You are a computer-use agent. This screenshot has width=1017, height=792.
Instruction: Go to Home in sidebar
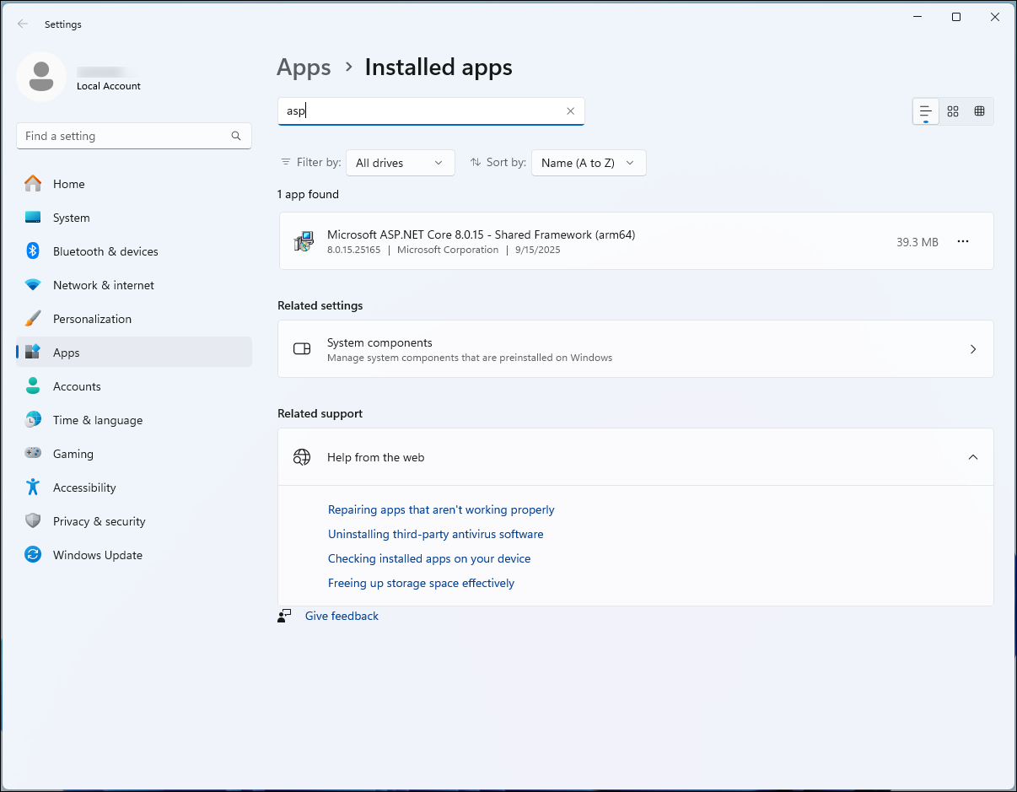pos(68,184)
